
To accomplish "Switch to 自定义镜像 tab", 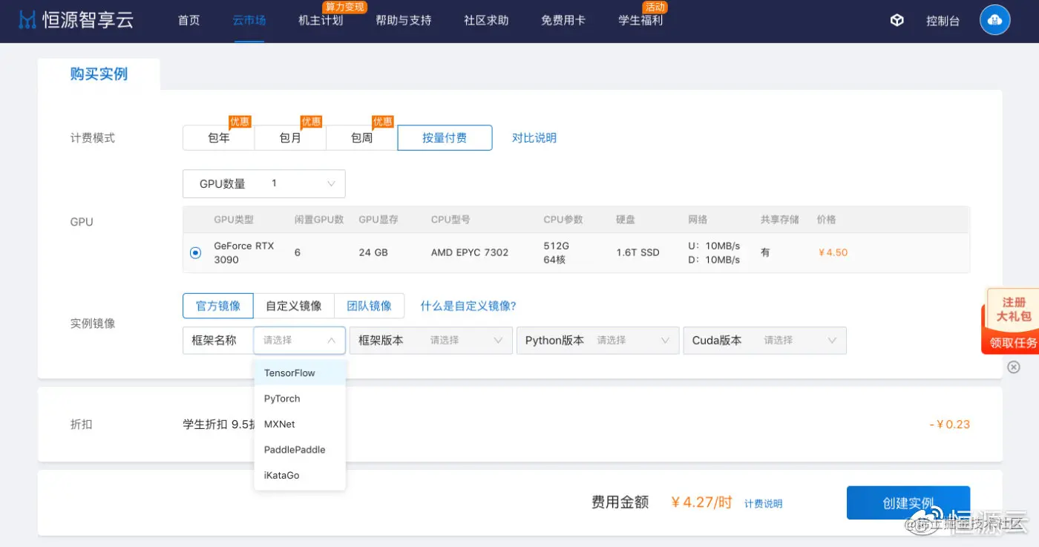I will click(294, 306).
